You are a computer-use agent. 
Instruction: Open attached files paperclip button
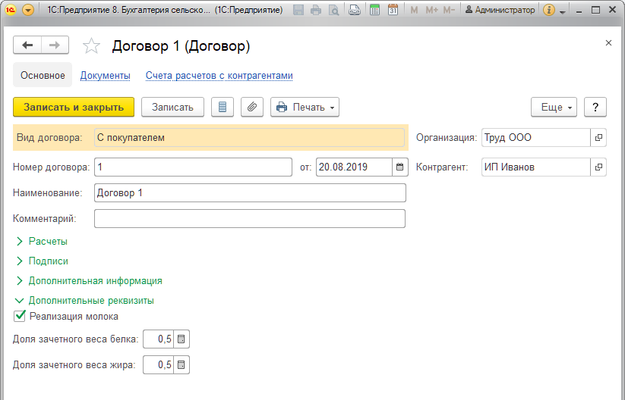252,107
